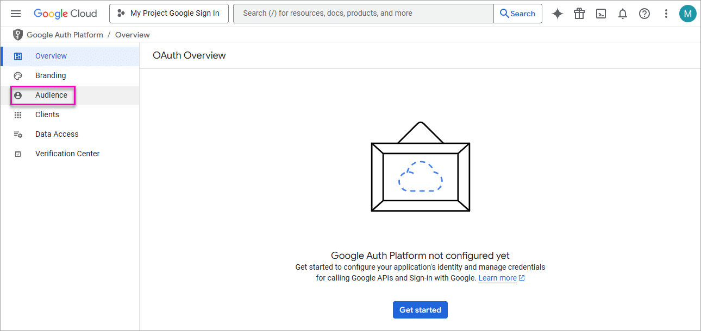Activate Cloud Shell terminal icon
This screenshot has width=701, height=331.
[x=601, y=14]
